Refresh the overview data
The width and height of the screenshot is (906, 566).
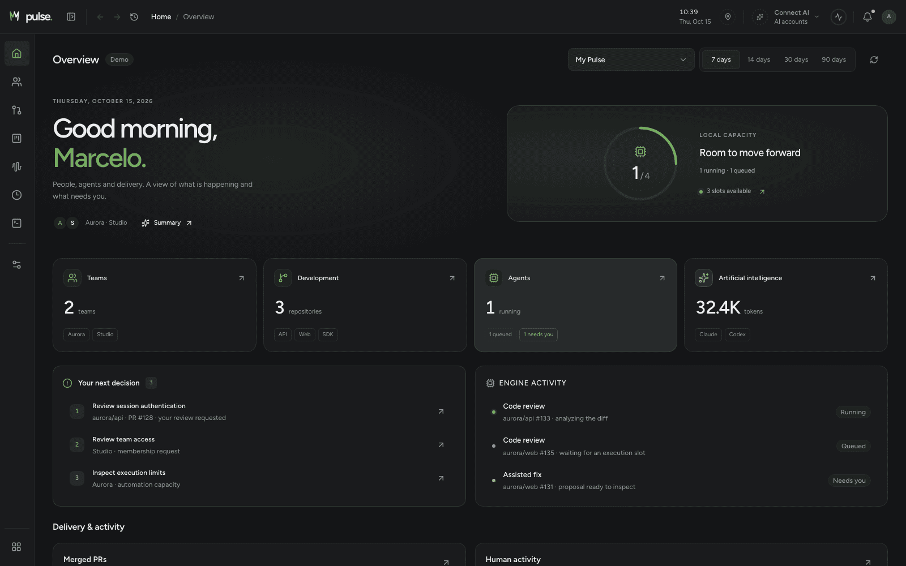(x=874, y=59)
